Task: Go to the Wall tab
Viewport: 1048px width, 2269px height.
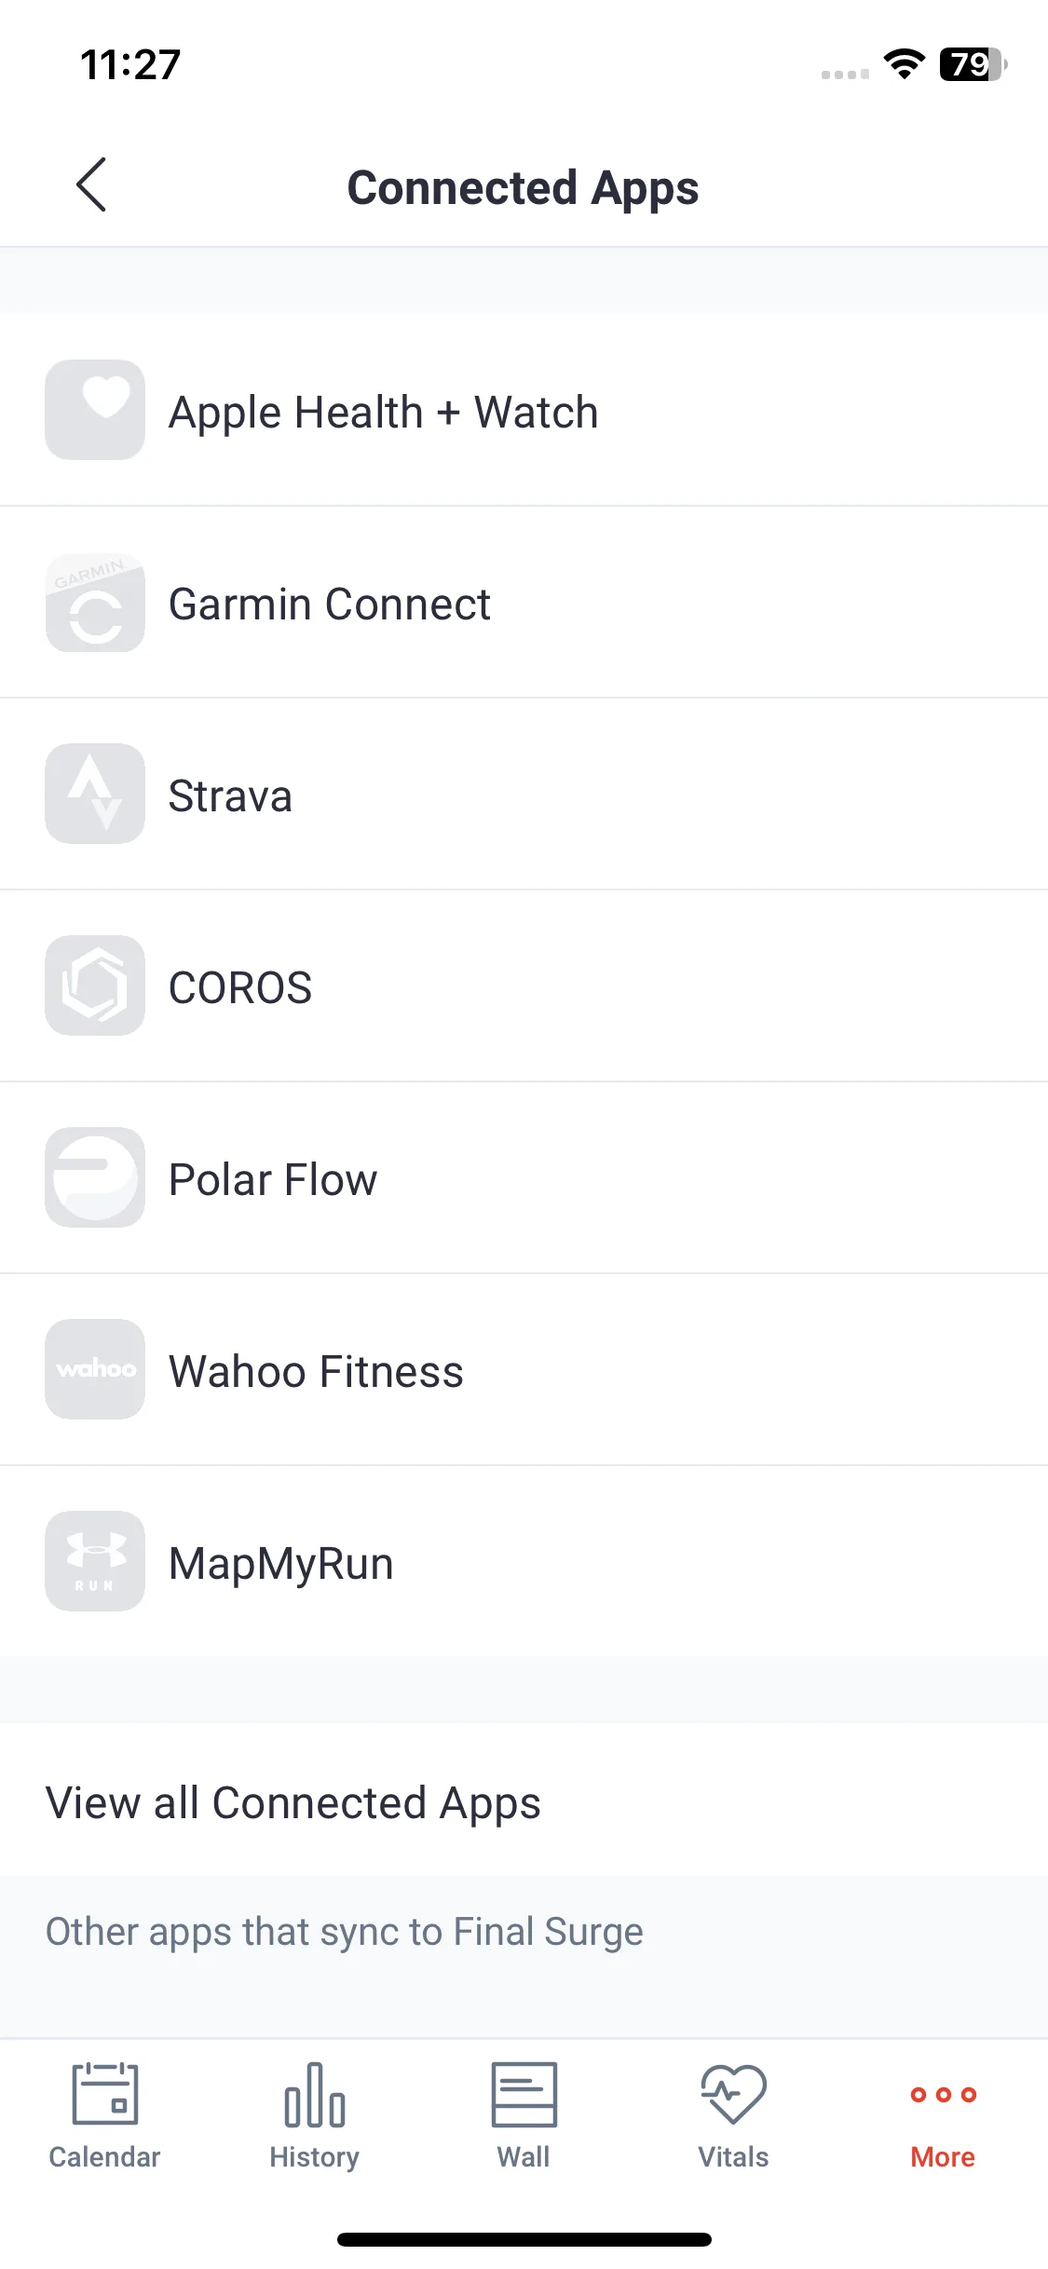Action: pyautogui.click(x=524, y=2116)
